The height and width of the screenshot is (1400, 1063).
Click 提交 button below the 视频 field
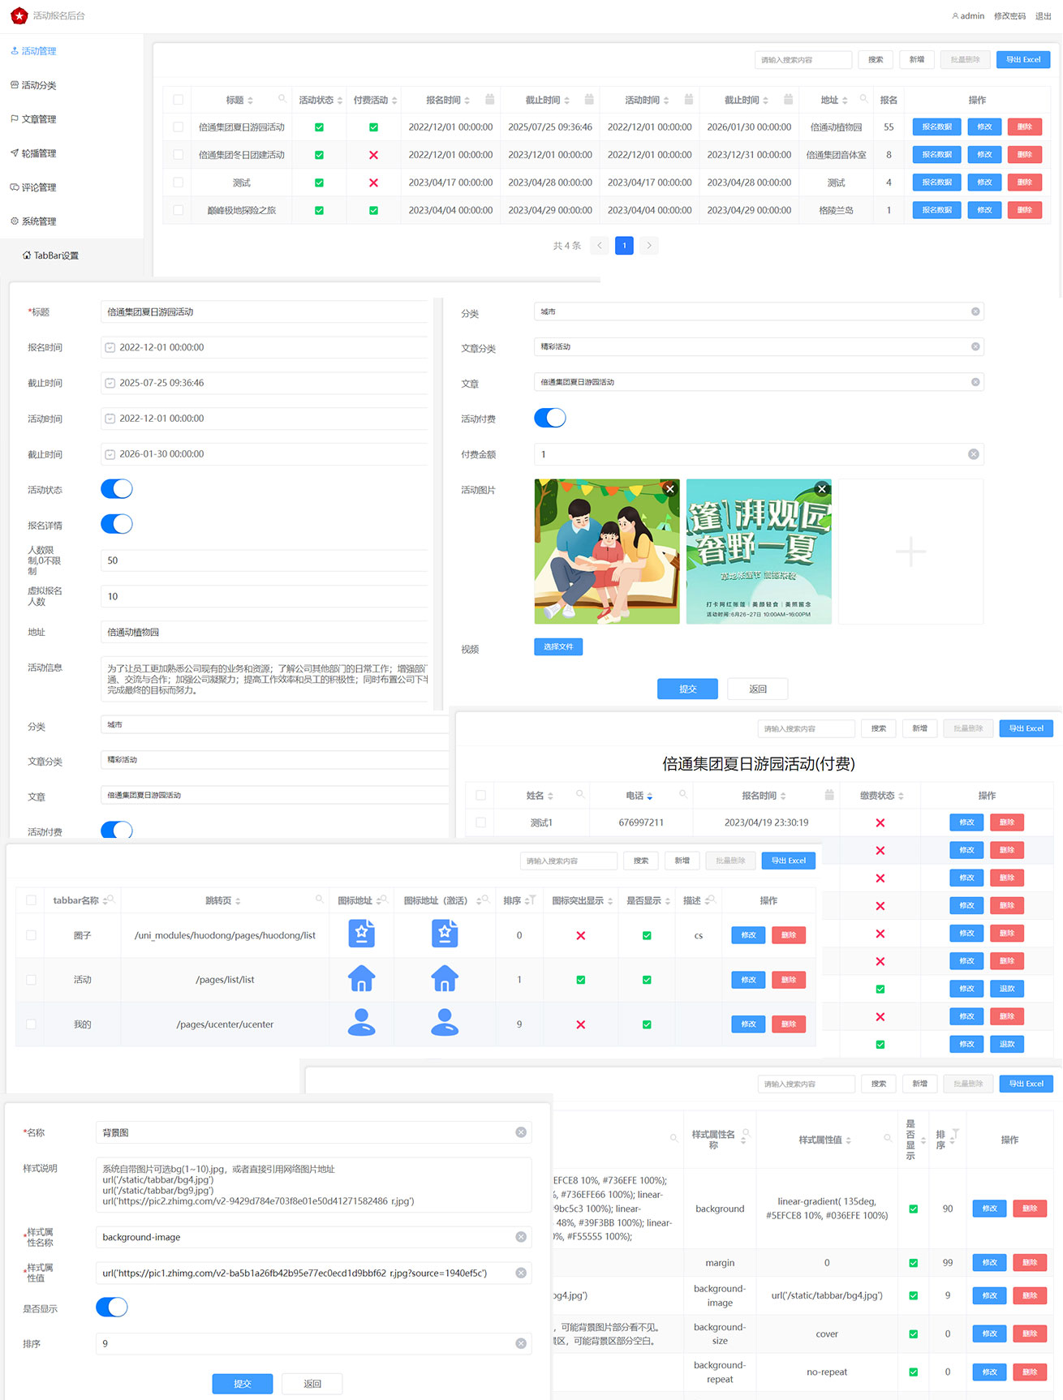pos(687,689)
